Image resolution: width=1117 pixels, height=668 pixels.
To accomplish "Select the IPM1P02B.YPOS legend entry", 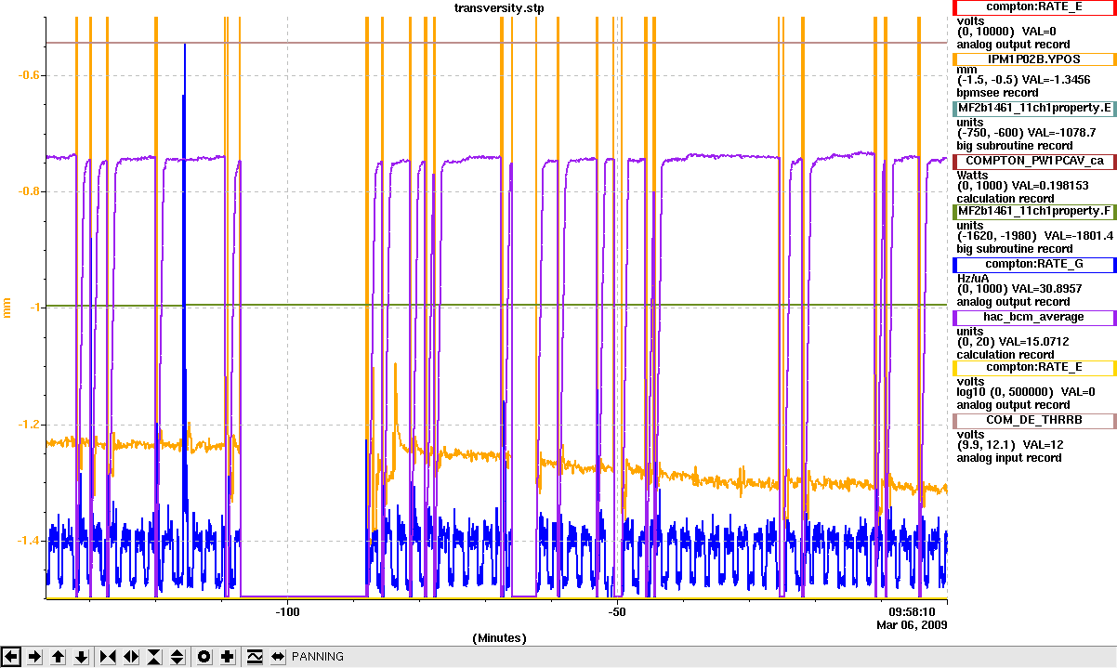I will tap(1034, 59).
